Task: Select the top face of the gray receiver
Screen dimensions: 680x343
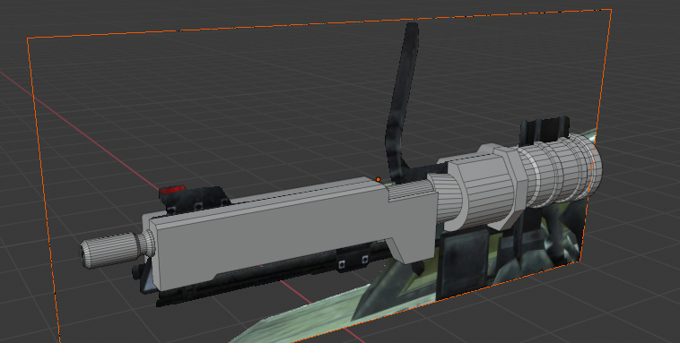Action: tap(269, 199)
